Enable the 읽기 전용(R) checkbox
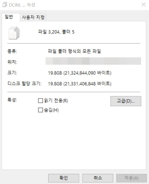Viewport: 149px width, 184px height. pos(40,101)
